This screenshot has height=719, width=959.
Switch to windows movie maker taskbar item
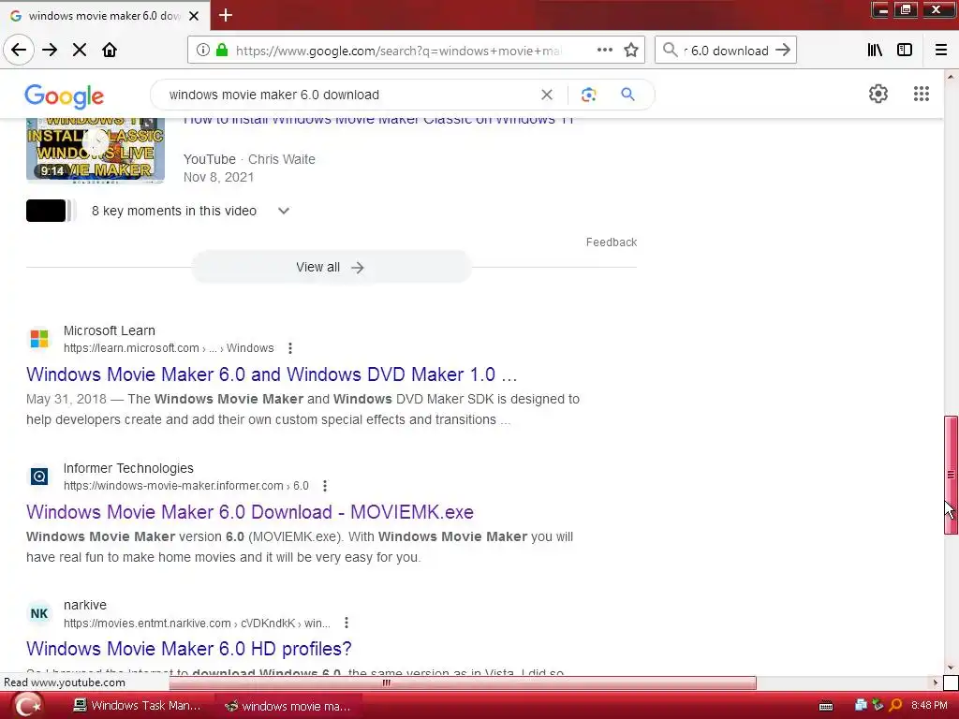click(x=288, y=706)
